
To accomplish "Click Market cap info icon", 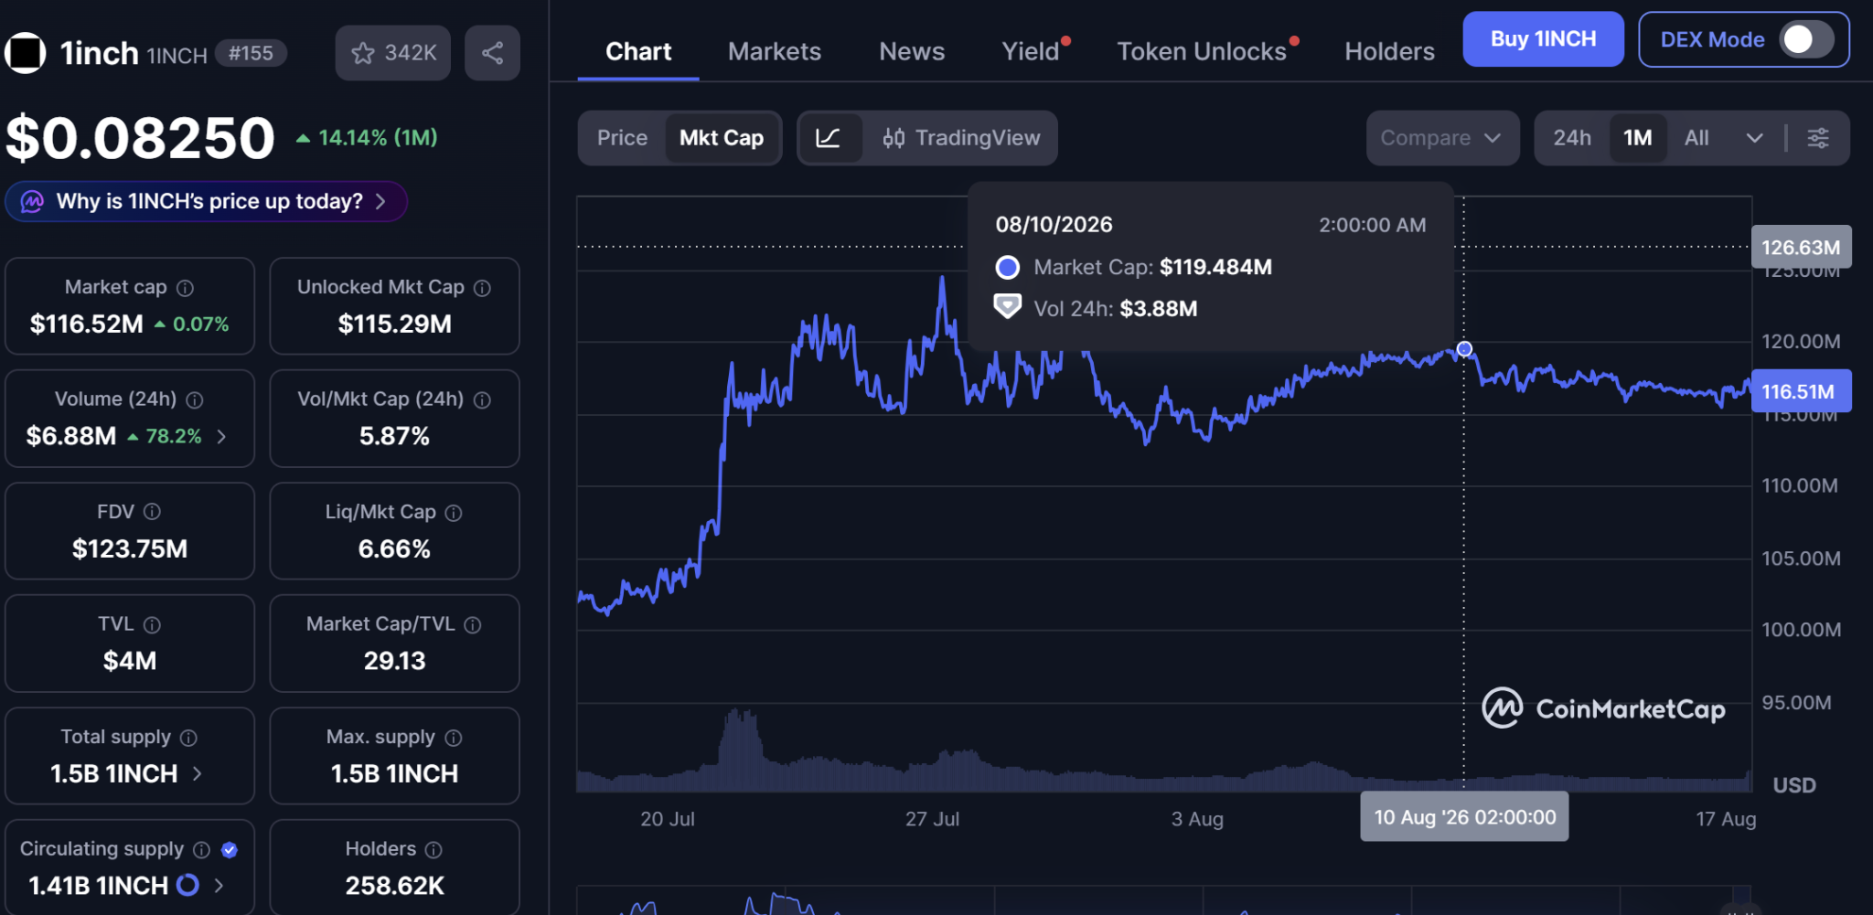I will click(185, 288).
